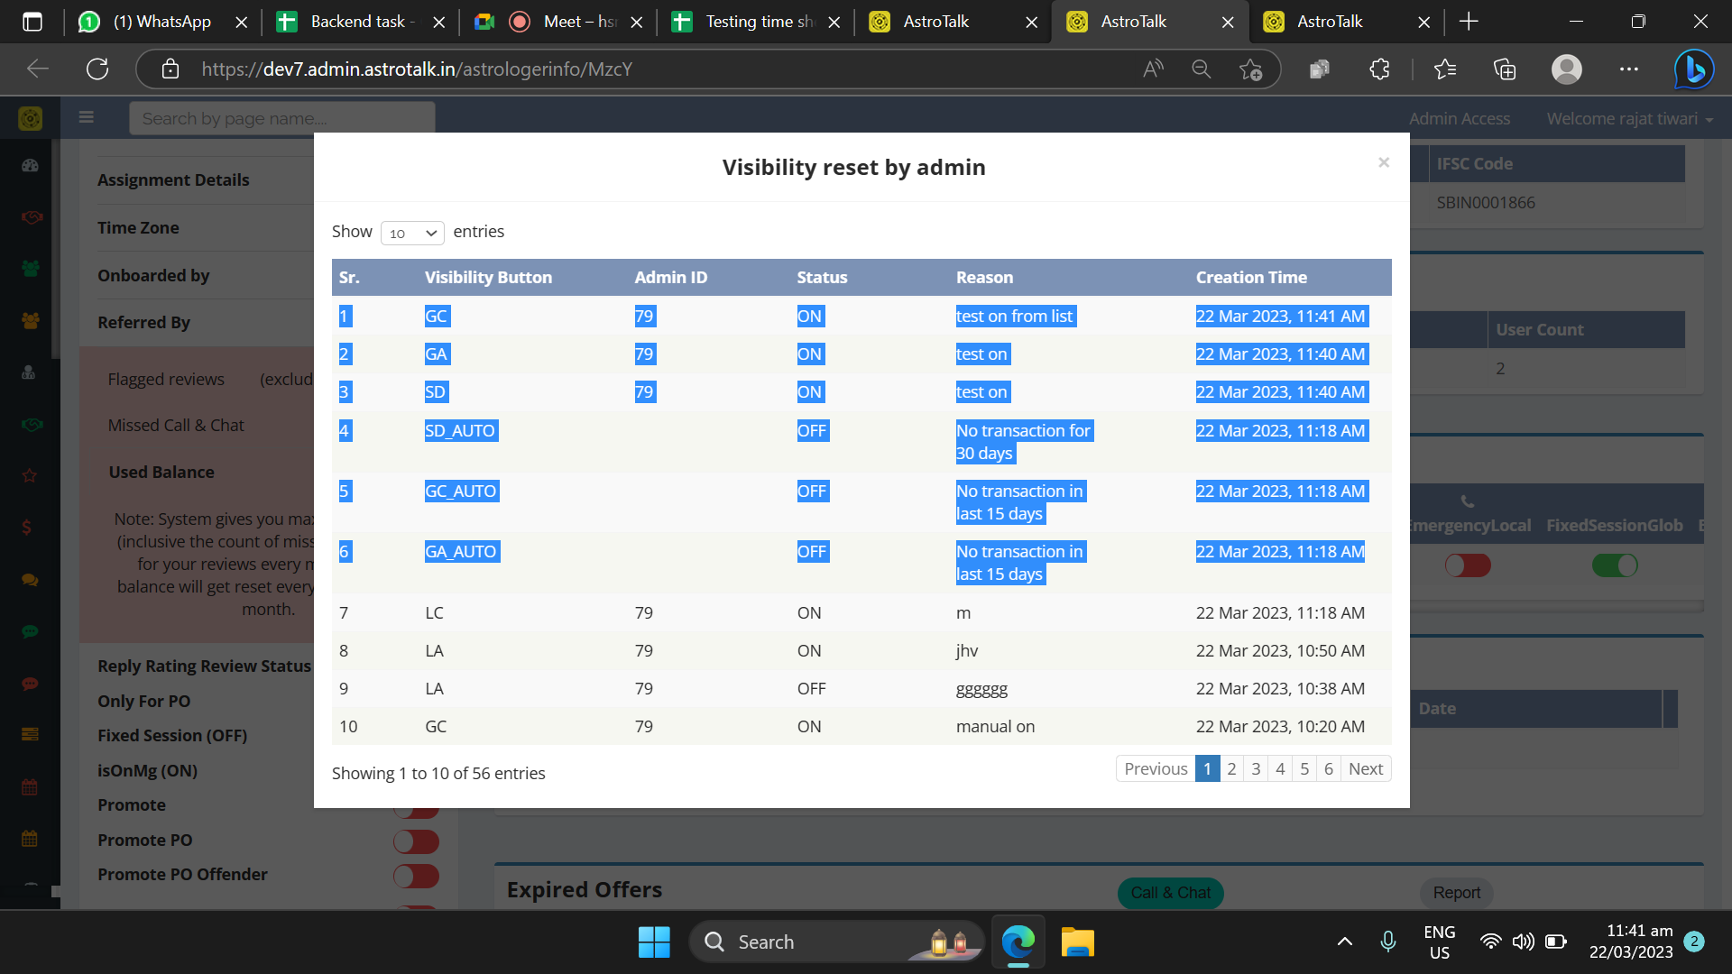The image size is (1732, 974).
Task: Open the Show entries count dropdown
Action: click(412, 233)
